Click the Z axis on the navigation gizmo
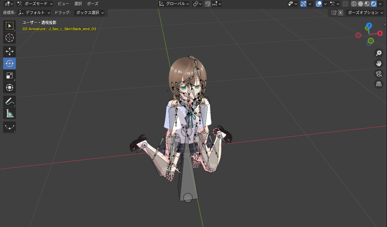387x227 pixels. (369, 25)
